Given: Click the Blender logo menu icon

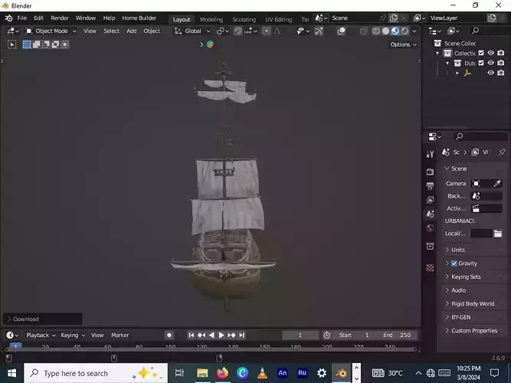Looking at the screenshot, I should [x=8, y=18].
